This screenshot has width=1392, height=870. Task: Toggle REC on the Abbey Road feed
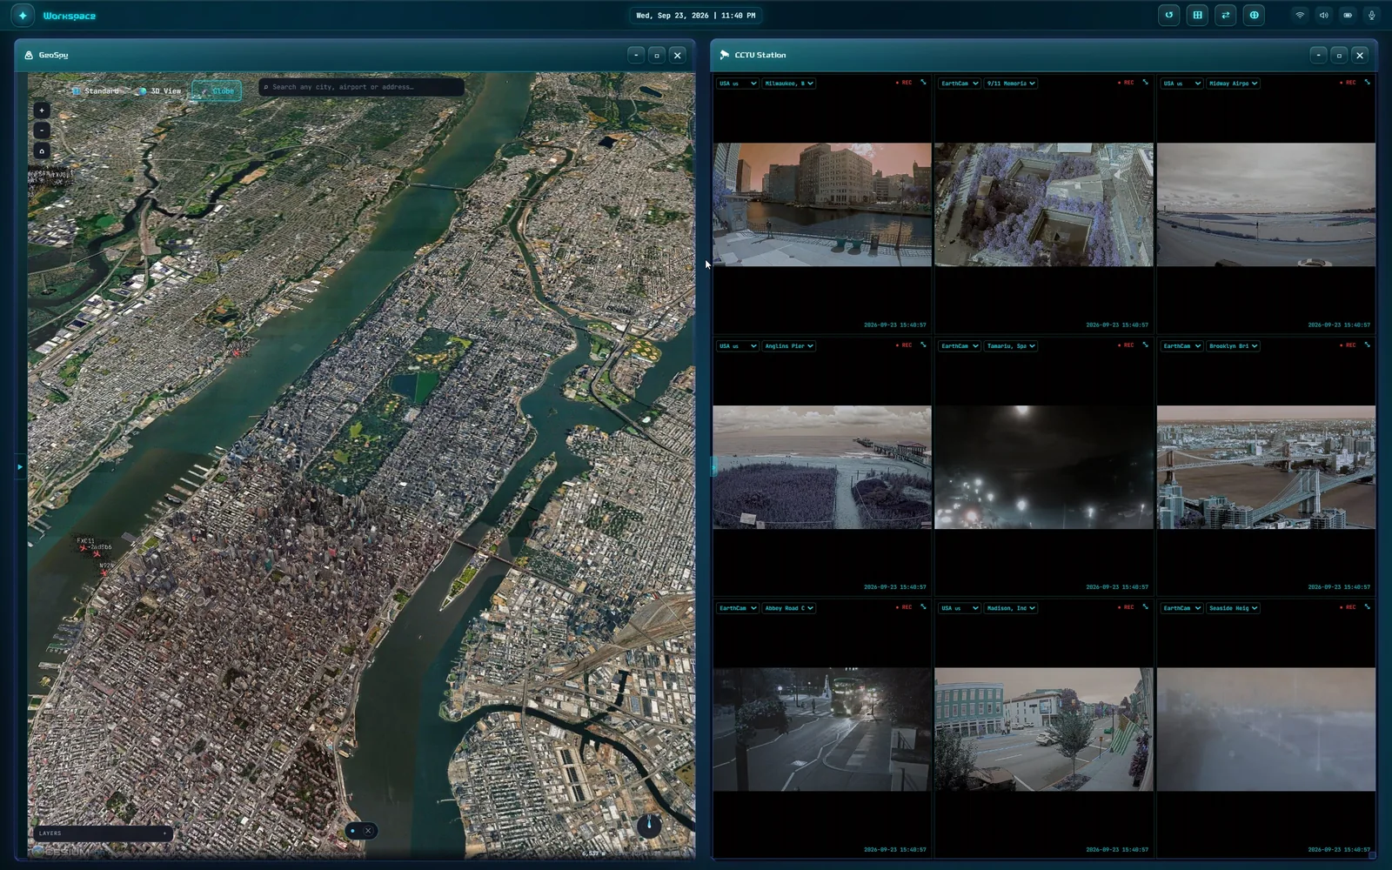904,607
